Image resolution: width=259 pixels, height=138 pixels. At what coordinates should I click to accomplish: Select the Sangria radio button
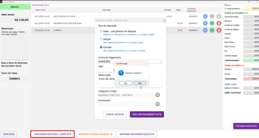[x=101, y=39]
